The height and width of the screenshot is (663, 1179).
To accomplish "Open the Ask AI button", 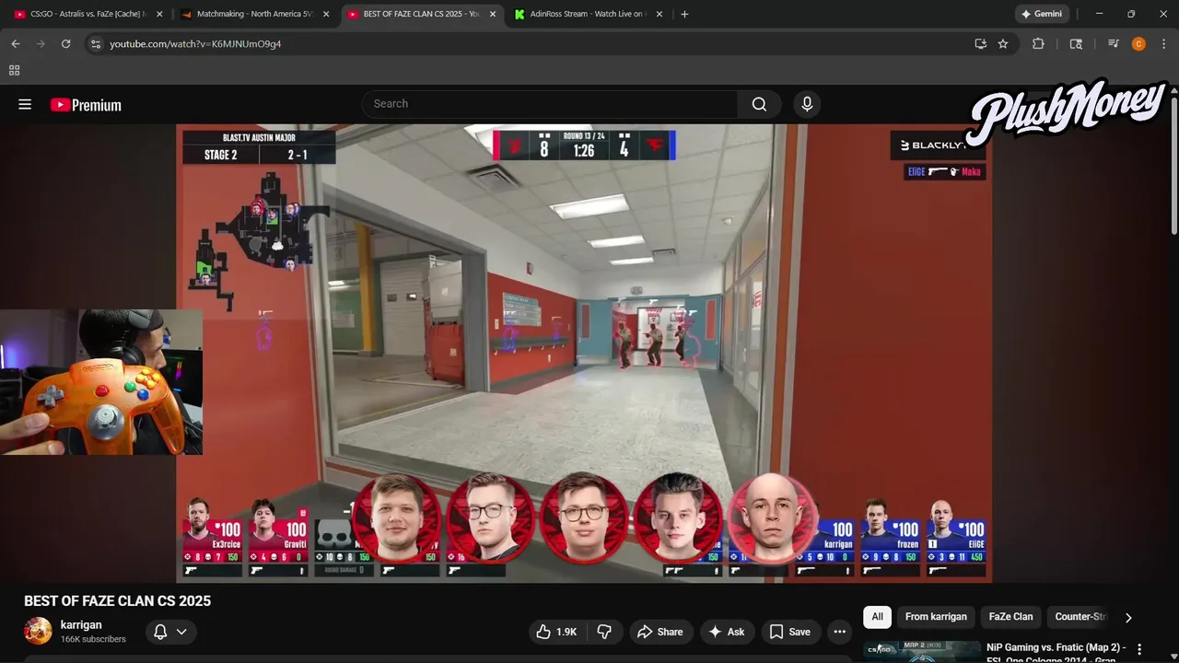I will tap(726, 632).
